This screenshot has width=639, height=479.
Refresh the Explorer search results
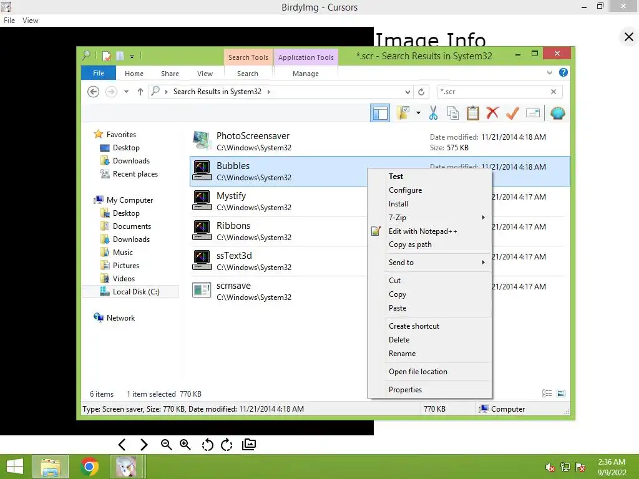(421, 92)
